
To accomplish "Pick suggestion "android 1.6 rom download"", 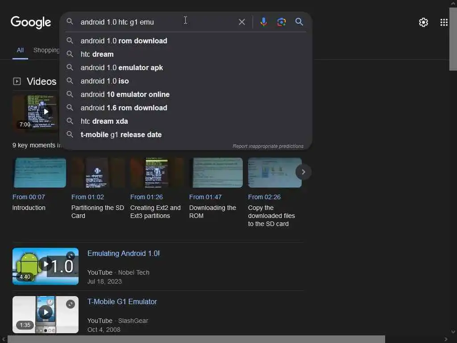I will (186, 108).
